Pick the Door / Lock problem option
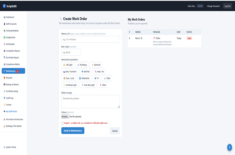Screen dimensions: 235x155 click(x=69, y=78)
